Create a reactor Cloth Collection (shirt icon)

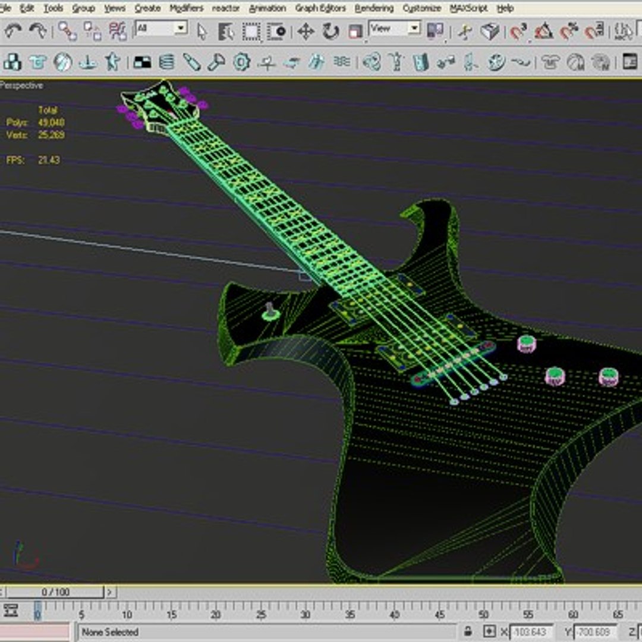(x=37, y=62)
